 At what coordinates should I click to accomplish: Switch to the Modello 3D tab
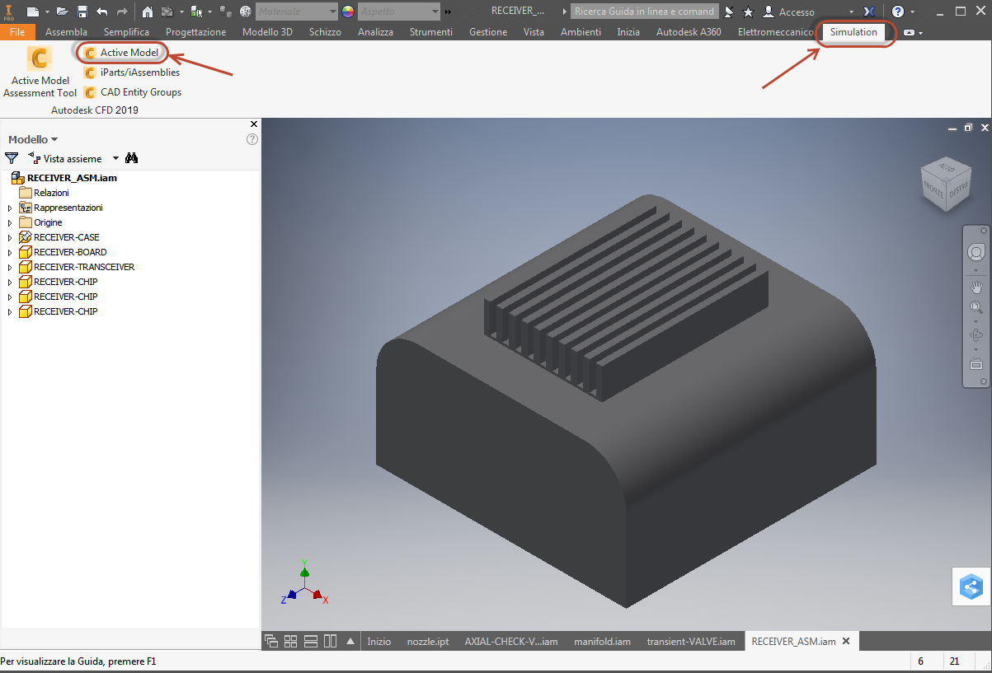coord(267,32)
